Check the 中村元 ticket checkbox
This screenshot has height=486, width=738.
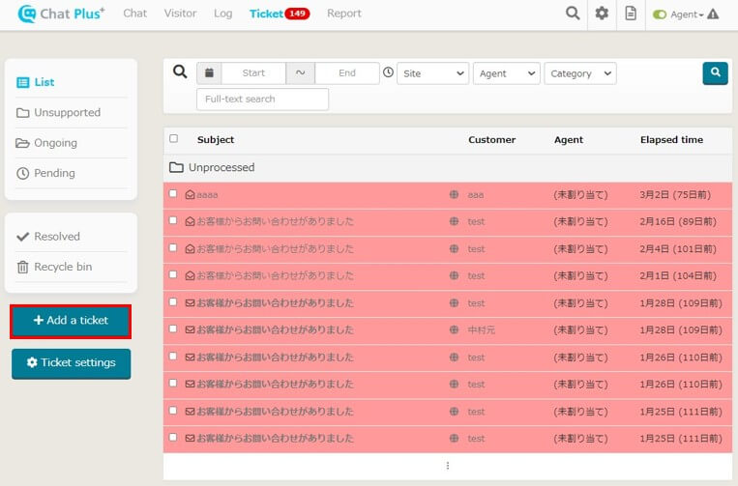tap(173, 329)
